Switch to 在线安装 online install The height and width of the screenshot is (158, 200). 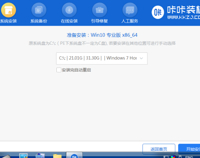tap(69, 13)
